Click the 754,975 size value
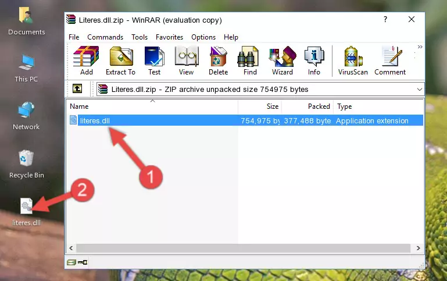The width and height of the screenshot is (447, 281). coord(260,120)
